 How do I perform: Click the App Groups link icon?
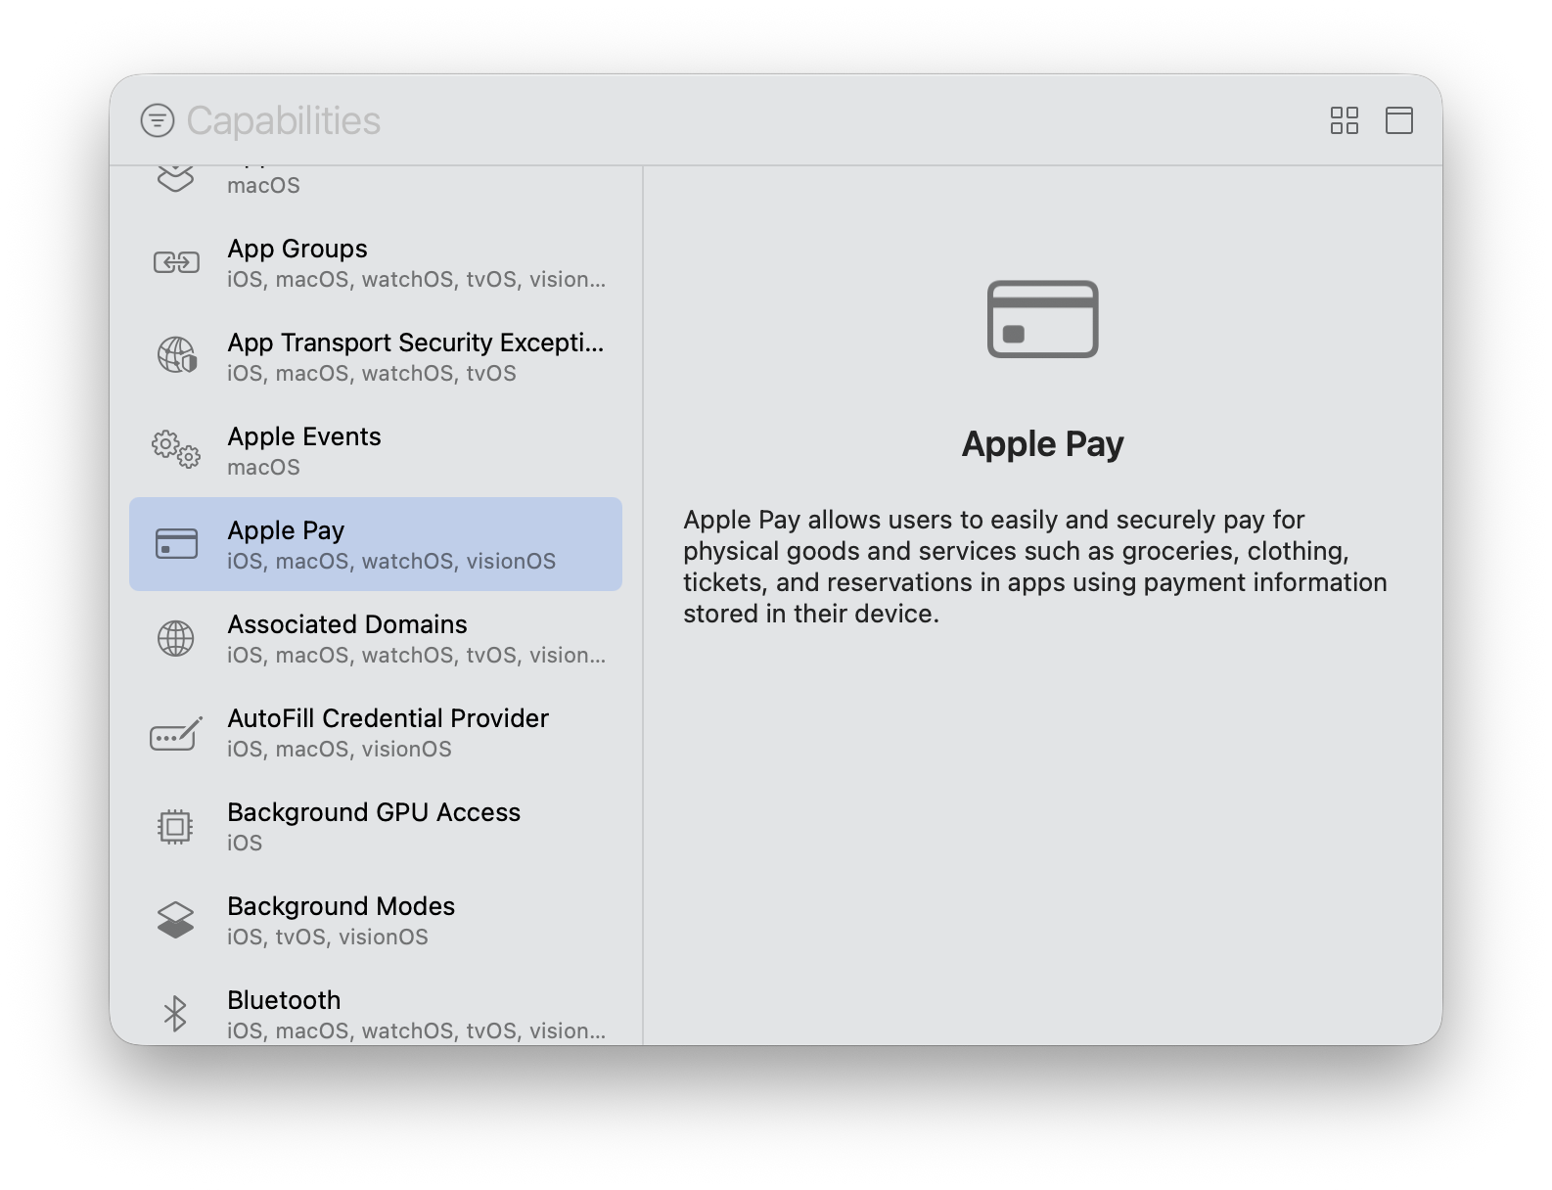(176, 262)
